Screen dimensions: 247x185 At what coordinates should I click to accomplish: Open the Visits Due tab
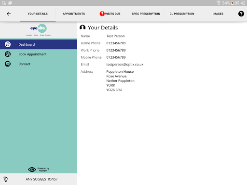[110, 14]
